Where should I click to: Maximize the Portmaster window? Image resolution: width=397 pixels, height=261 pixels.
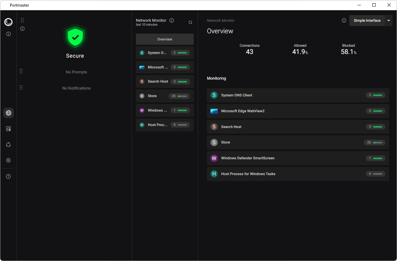(x=374, y=5)
